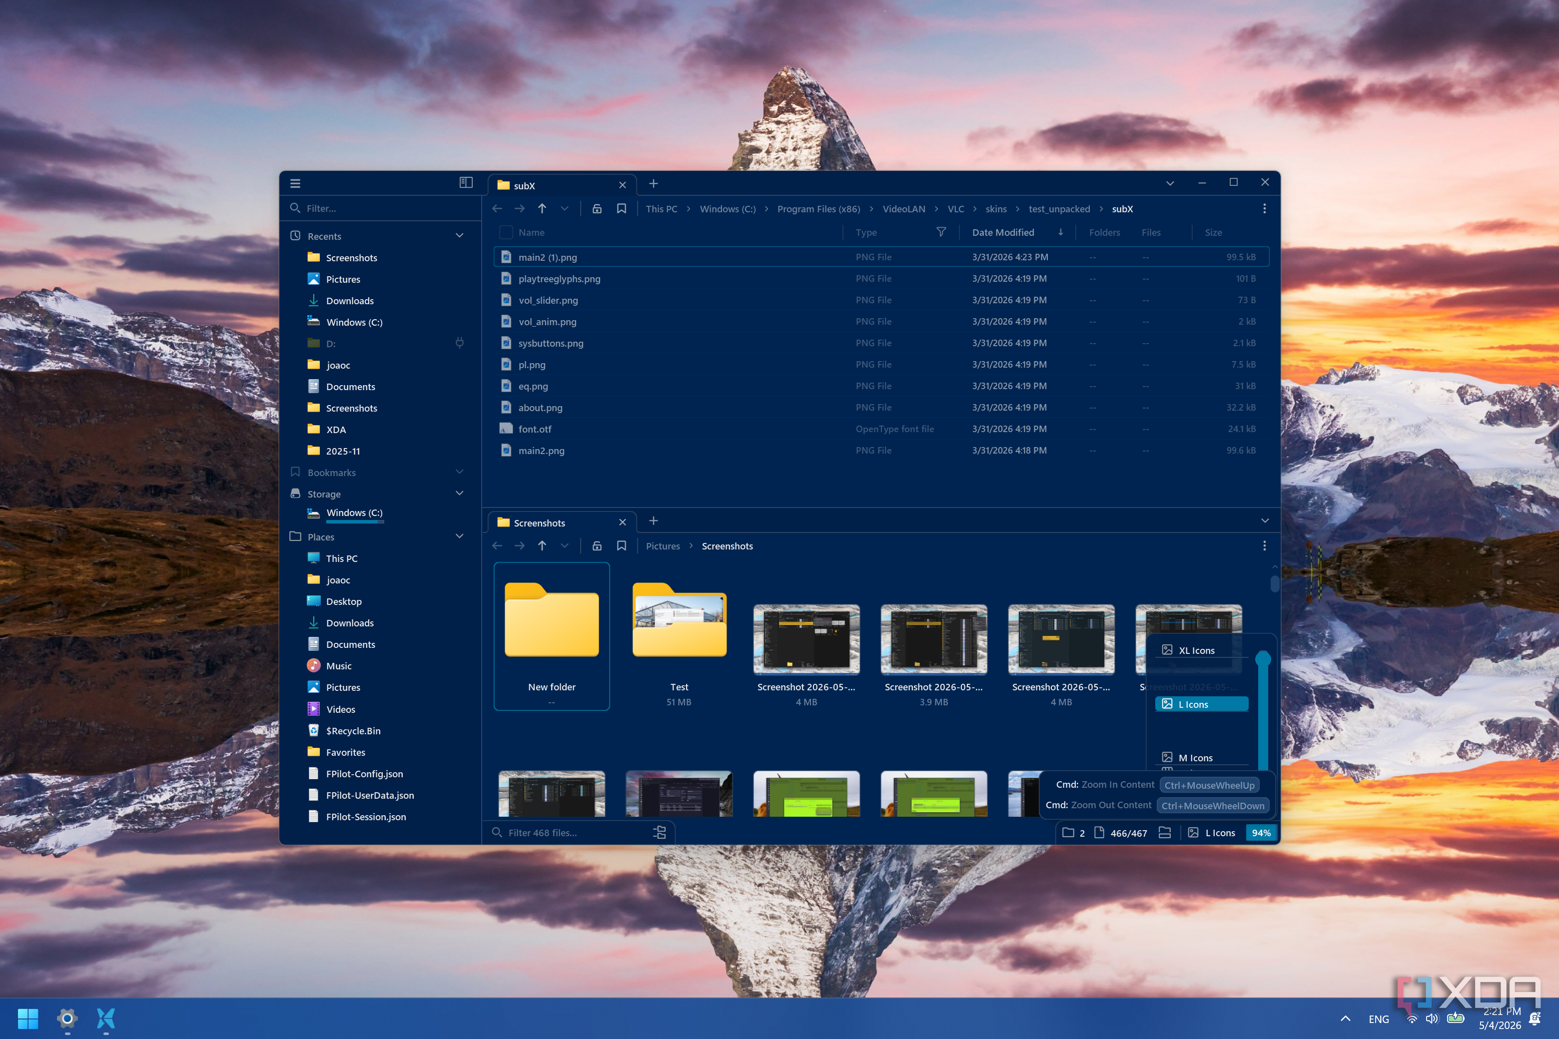Bookmark the subX folder
This screenshot has width=1559, height=1039.
(x=622, y=209)
